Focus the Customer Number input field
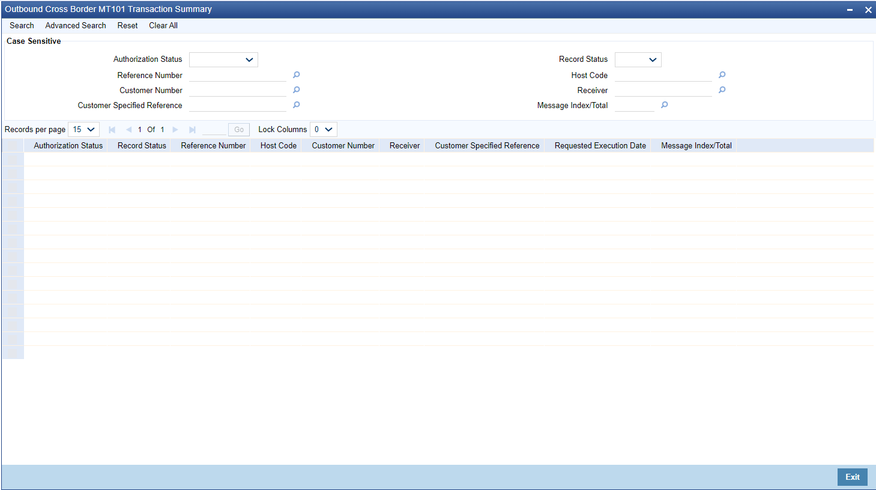This screenshot has width=876, height=490. point(238,90)
